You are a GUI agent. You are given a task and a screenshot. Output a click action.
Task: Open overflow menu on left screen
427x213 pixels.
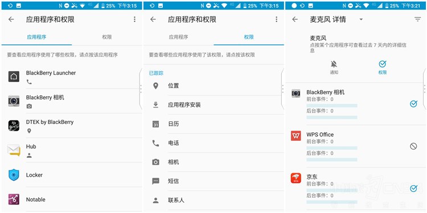pyautogui.click(x=134, y=19)
